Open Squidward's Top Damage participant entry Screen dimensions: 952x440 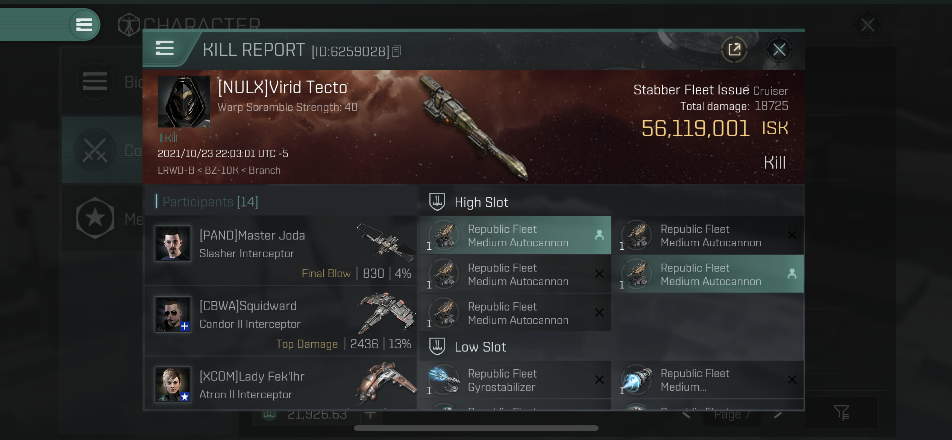[x=281, y=321]
